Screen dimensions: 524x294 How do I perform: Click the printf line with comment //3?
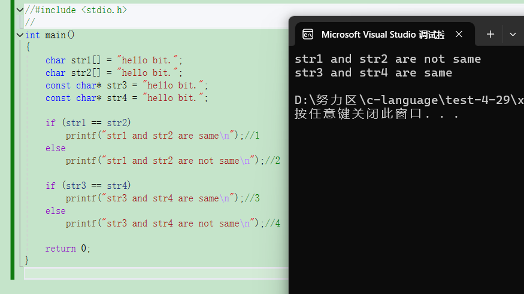162,198
